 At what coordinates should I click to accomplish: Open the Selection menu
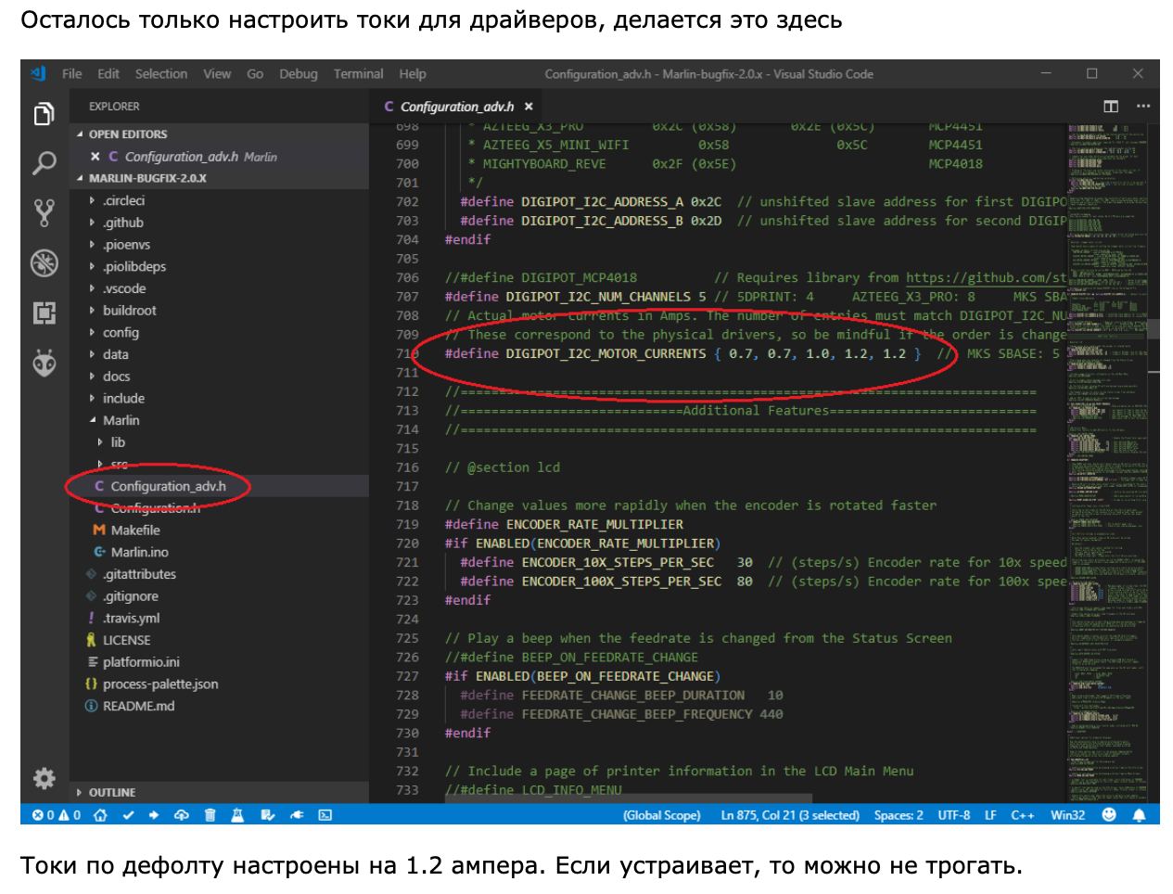[x=161, y=74]
